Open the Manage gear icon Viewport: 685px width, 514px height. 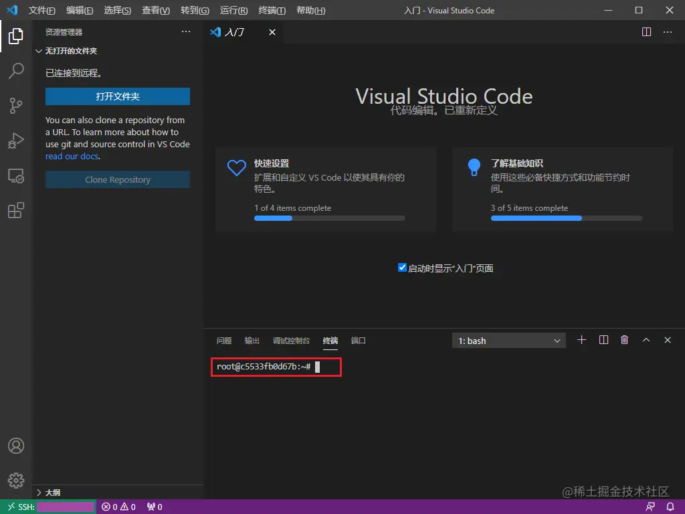point(16,481)
